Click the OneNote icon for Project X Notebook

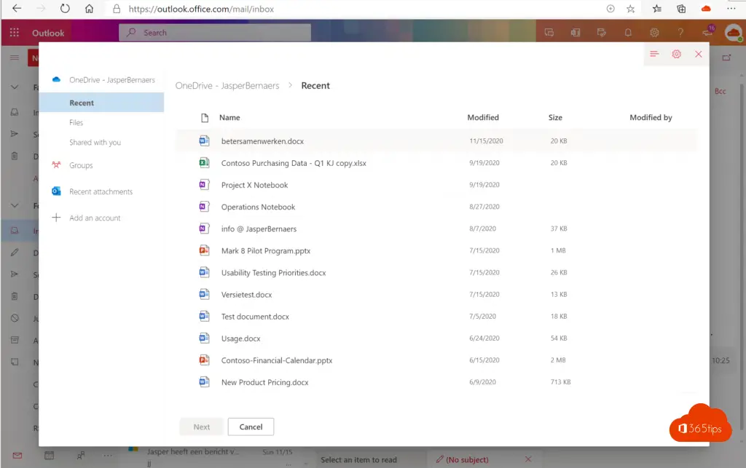(204, 185)
